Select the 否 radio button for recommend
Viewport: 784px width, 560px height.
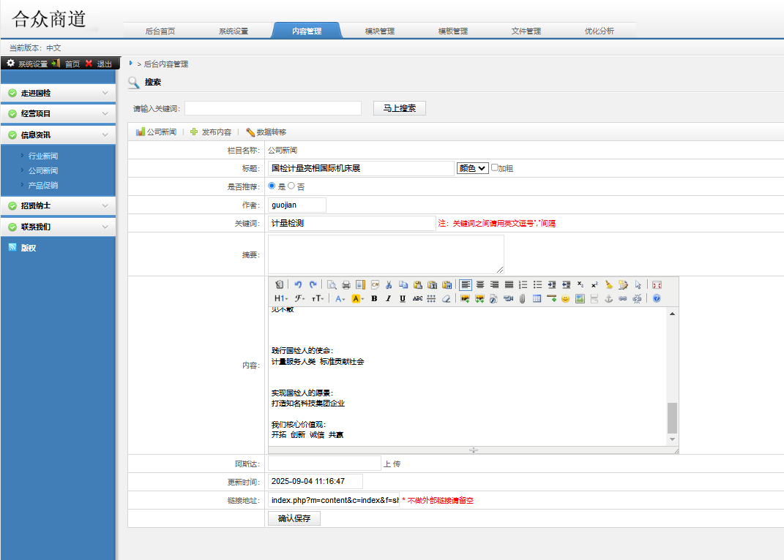tap(291, 186)
